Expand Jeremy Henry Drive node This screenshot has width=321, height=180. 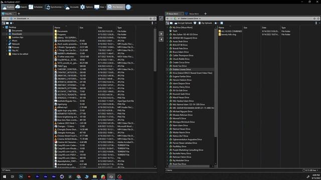point(167,87)
